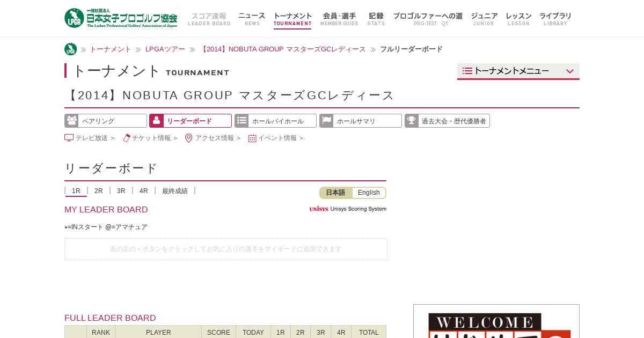This screenshot has width=644, height=338.
Task: Go to トーナメント breadcrumb link
Action: click(110, 49)
